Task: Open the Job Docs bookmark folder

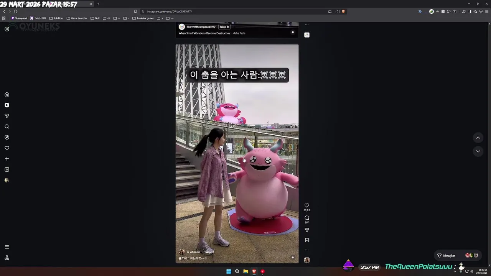Action: tap(56, 18)
